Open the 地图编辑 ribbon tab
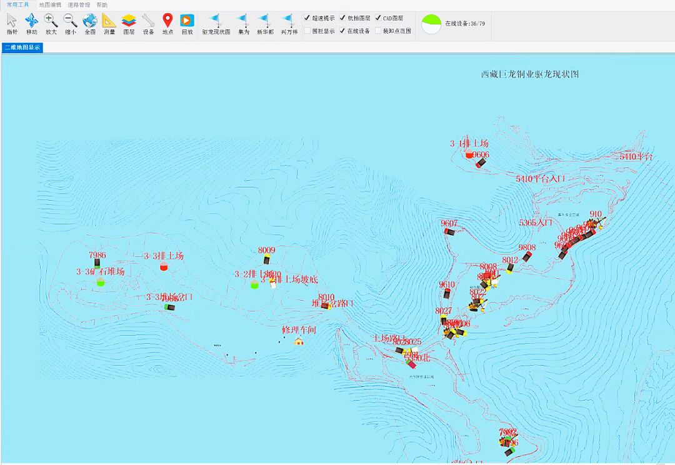675x465 pixels. click(50, 5)
